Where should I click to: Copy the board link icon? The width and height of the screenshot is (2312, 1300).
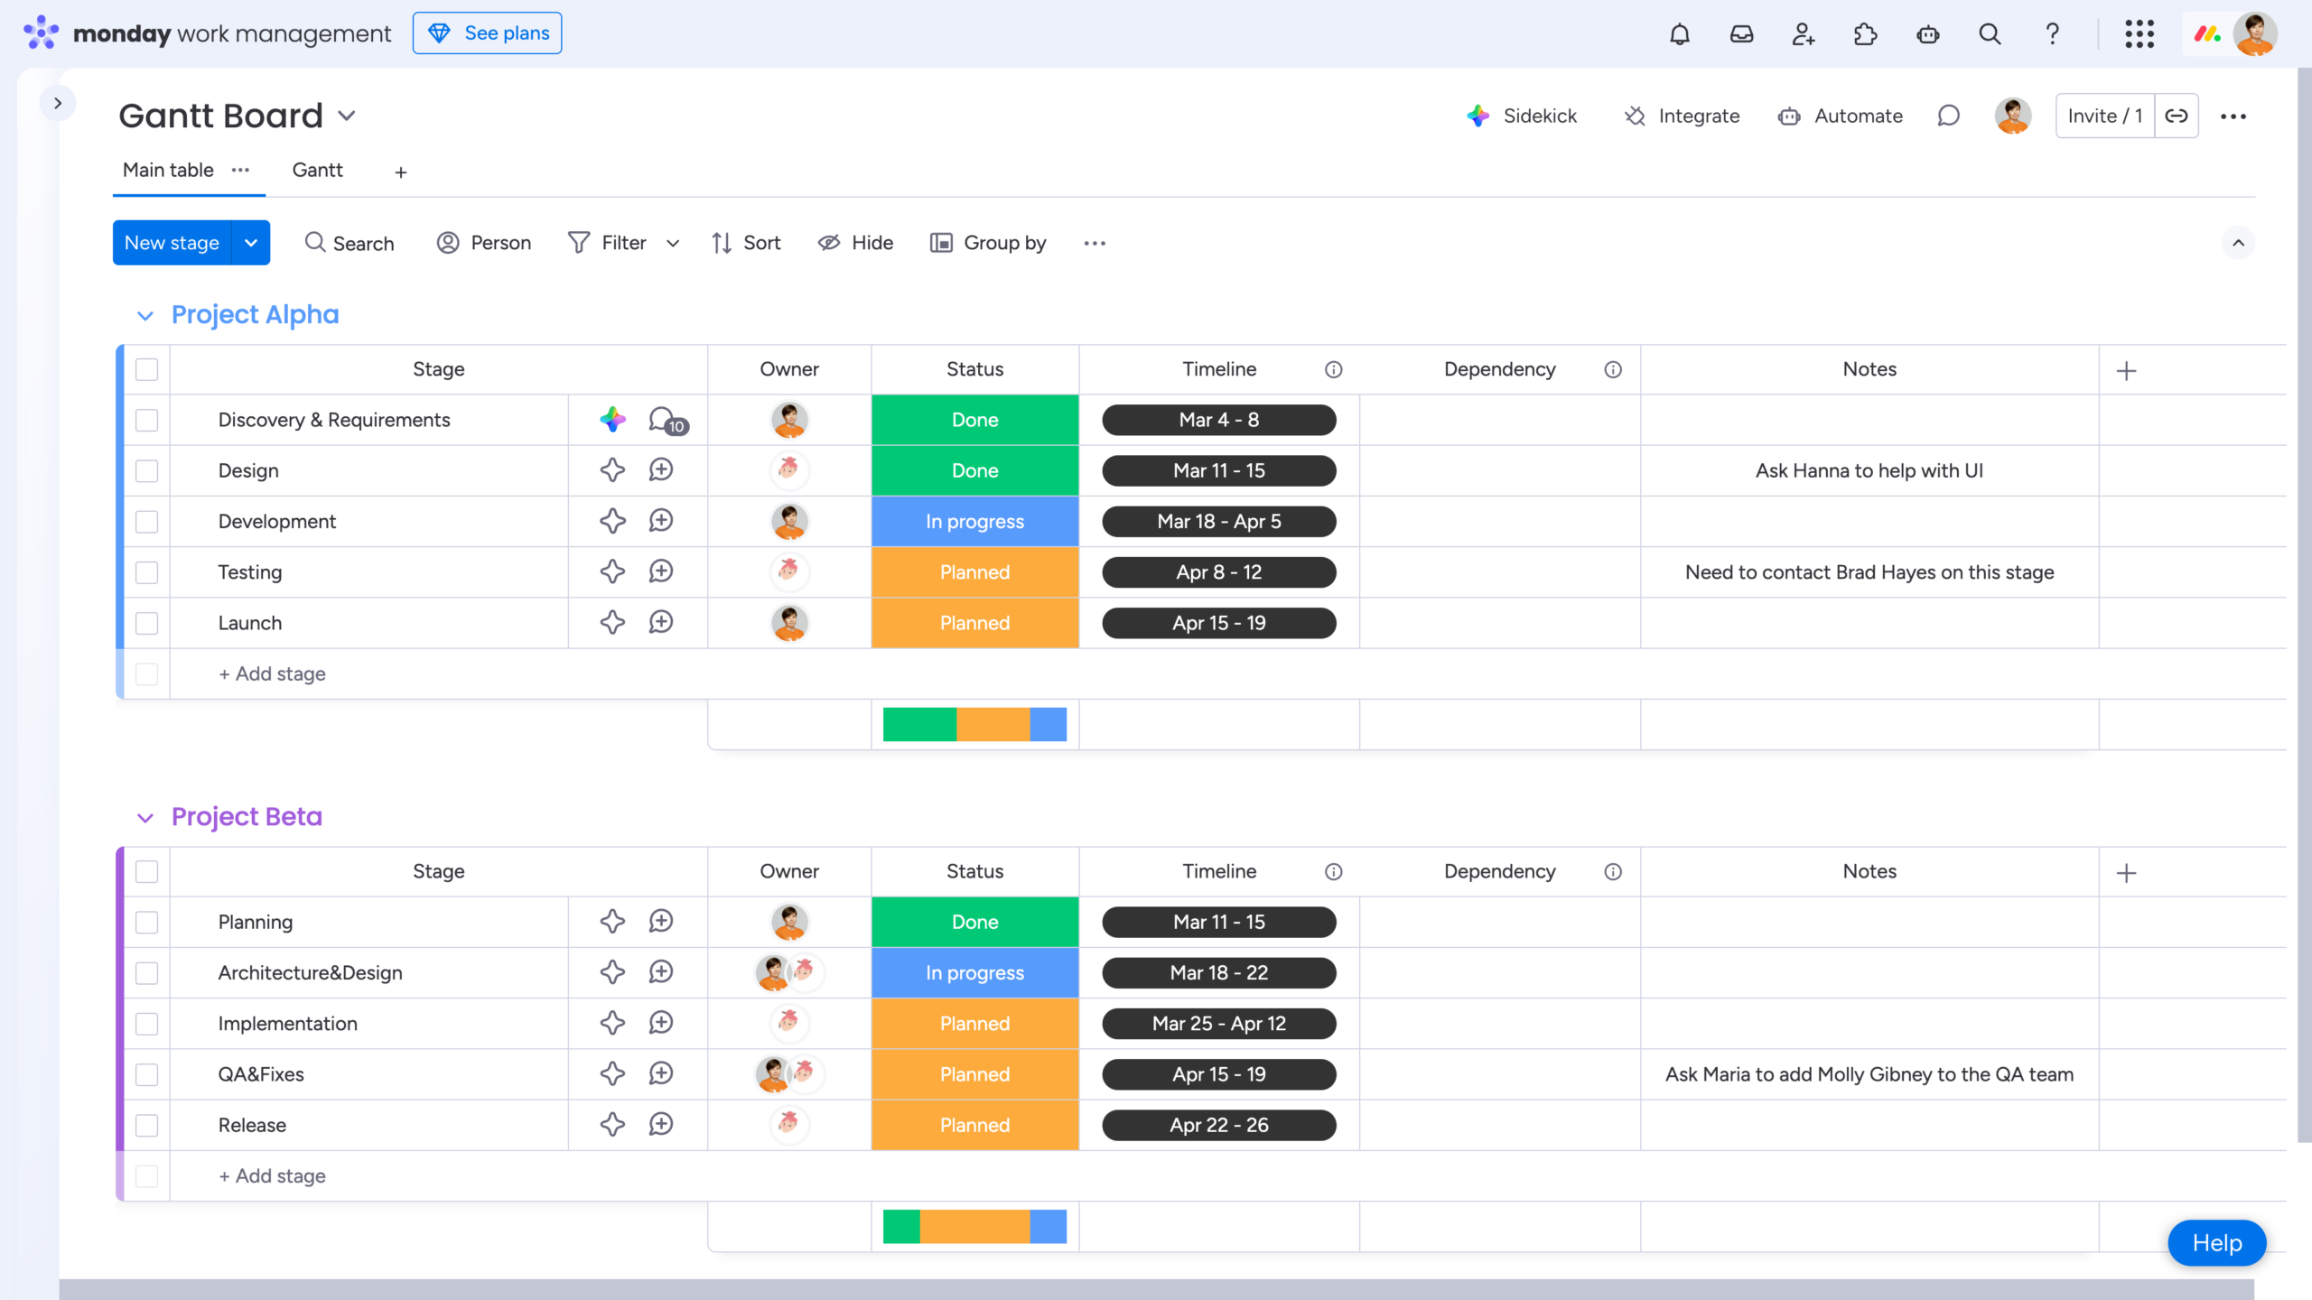[2176, 116]
